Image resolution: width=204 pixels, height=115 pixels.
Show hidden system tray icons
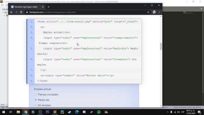tap(168, 112)
